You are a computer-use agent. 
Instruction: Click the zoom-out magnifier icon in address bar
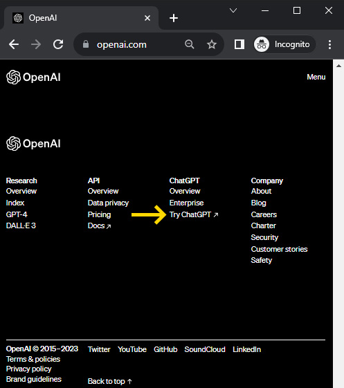click(190, 44)
